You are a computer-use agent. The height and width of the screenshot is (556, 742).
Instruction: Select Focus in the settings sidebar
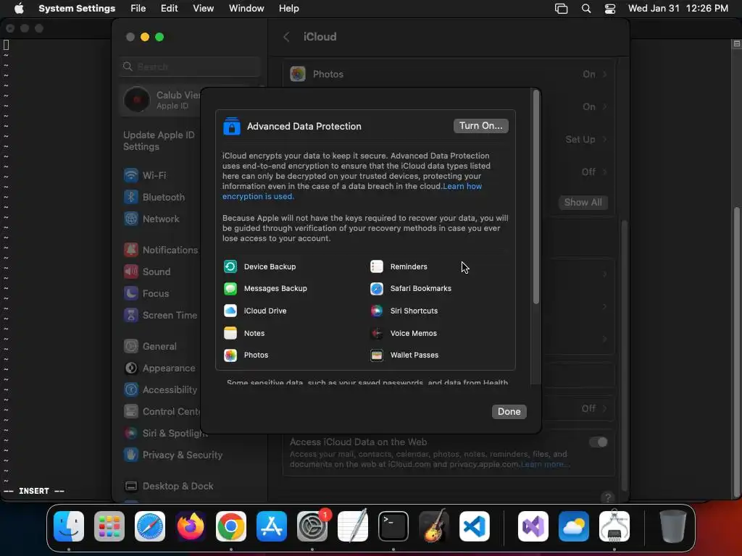[155, 294]
